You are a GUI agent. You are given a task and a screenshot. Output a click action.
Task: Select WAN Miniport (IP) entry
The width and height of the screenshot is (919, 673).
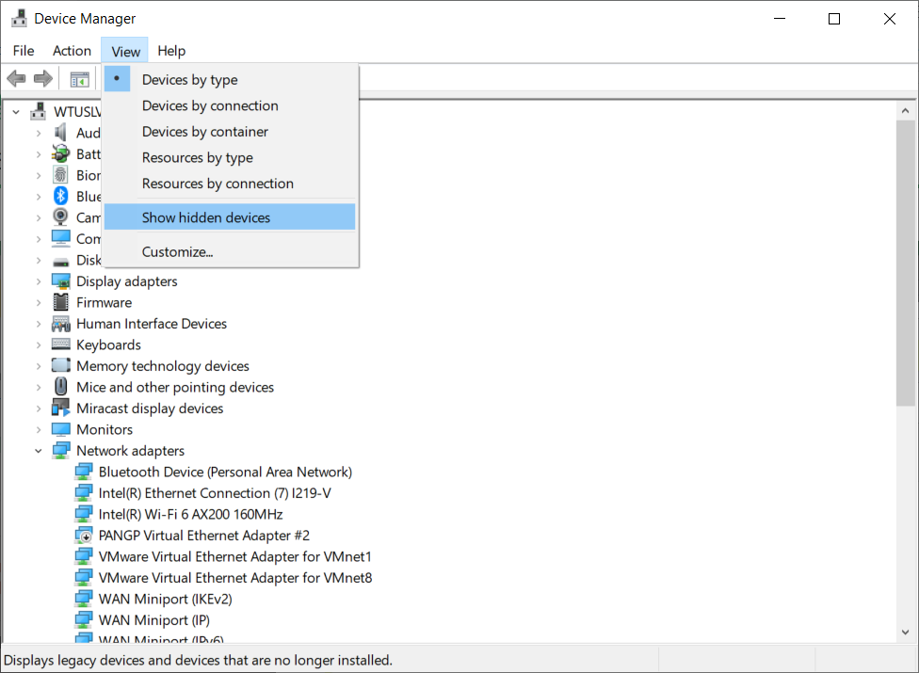click(x=153, y=619)
